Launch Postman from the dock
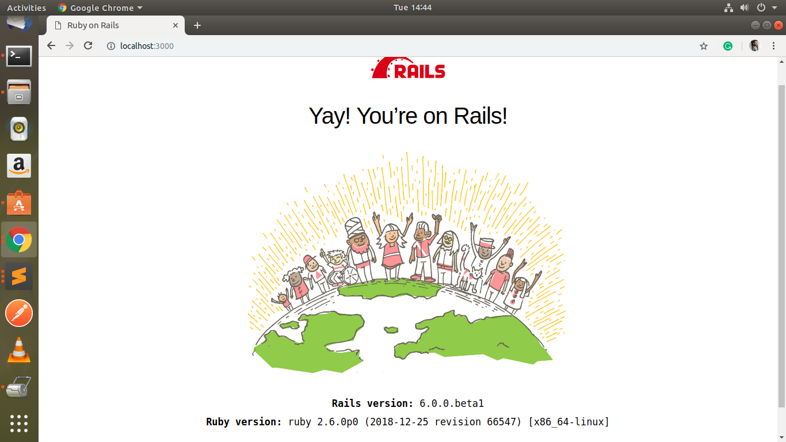 [19, 314]
